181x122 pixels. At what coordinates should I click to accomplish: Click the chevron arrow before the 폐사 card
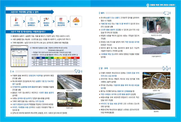click(69, 21)
